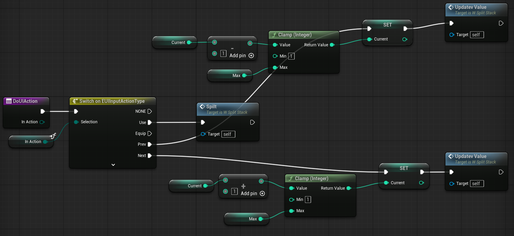Click the add node's second input value box
Viewport: 514px width, 236px height.
(234, 191)
